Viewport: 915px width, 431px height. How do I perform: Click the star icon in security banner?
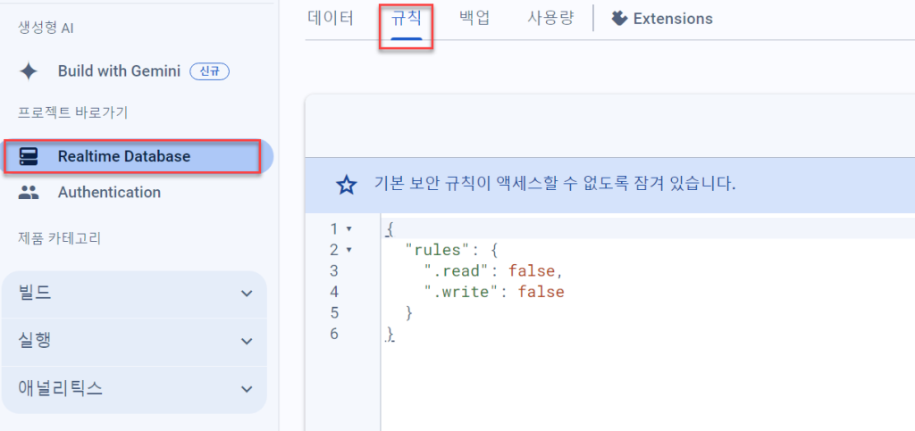pyautogui.click(x=347, y=186)
